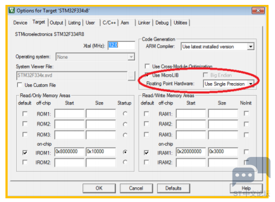This screenshot has width=275, height=202.
Task: Click the Xtal (MHz) input field
Action: coord(121,45)
